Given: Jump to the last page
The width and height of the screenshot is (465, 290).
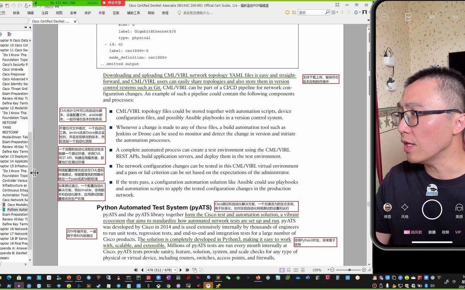Looking at the screenshot, I should pyautogui.click(x=187, y=270).
